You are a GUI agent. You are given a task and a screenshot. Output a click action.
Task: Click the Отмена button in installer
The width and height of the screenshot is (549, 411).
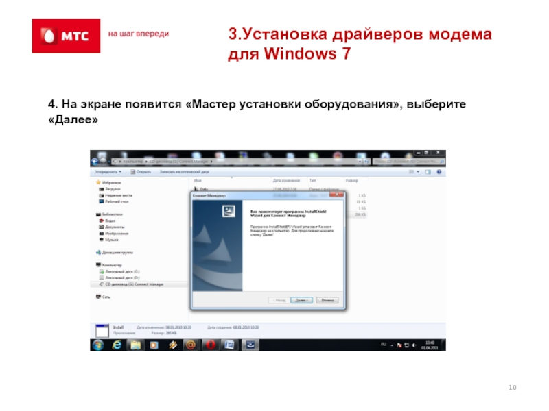[327, 300]
